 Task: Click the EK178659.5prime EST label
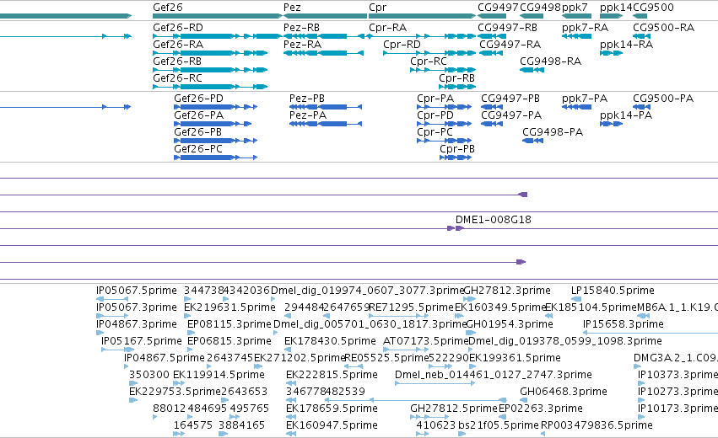[332, 409]
